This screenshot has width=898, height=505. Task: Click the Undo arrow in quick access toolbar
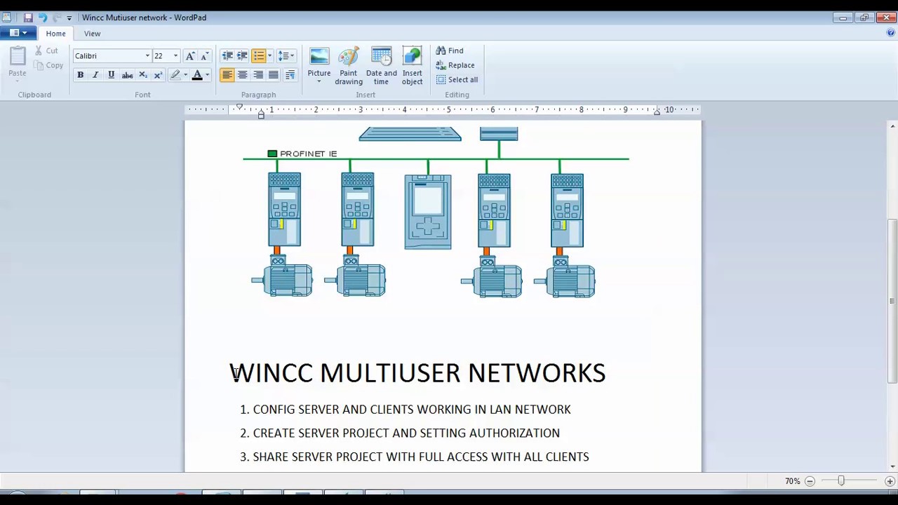point(42,18)
